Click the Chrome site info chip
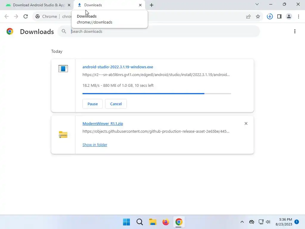The image size is (305, 229). 46,17
